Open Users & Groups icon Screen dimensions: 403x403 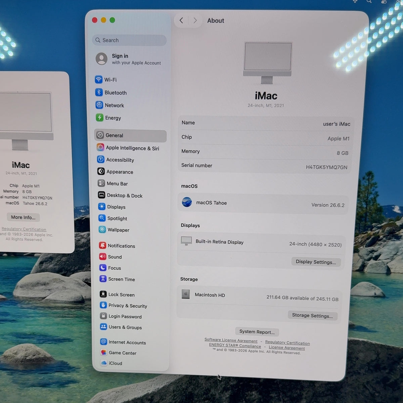pos(103,327)
